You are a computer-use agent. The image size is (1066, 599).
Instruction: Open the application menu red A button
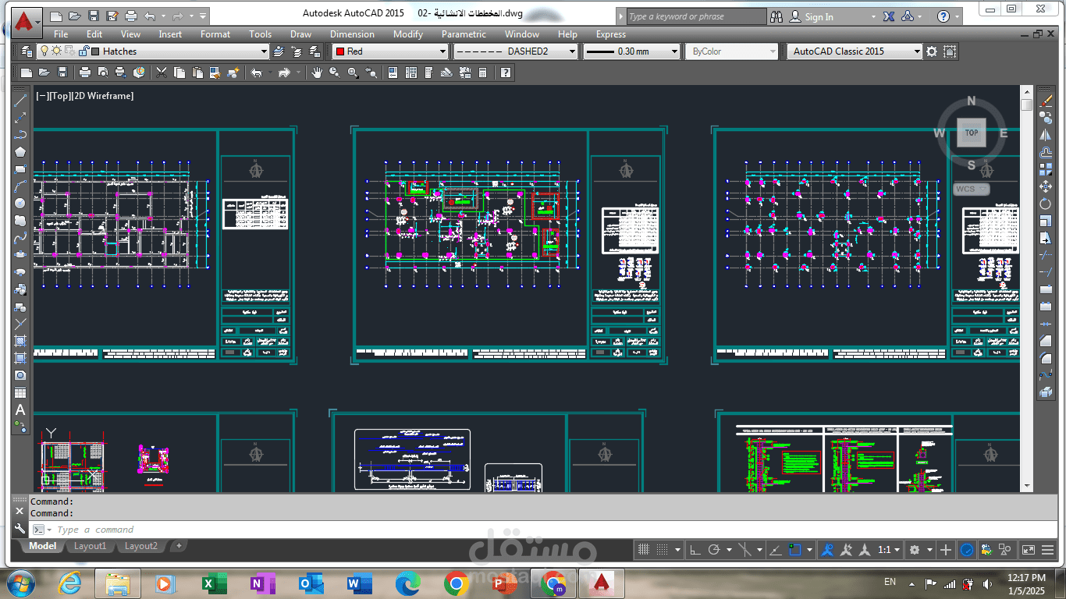coord(27,21)
